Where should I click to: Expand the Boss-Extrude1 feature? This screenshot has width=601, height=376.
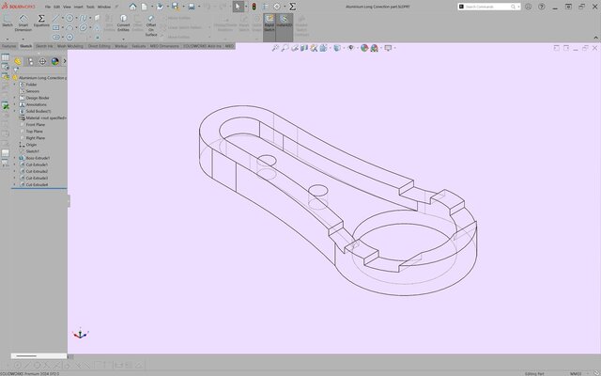(x=15, y=158)
